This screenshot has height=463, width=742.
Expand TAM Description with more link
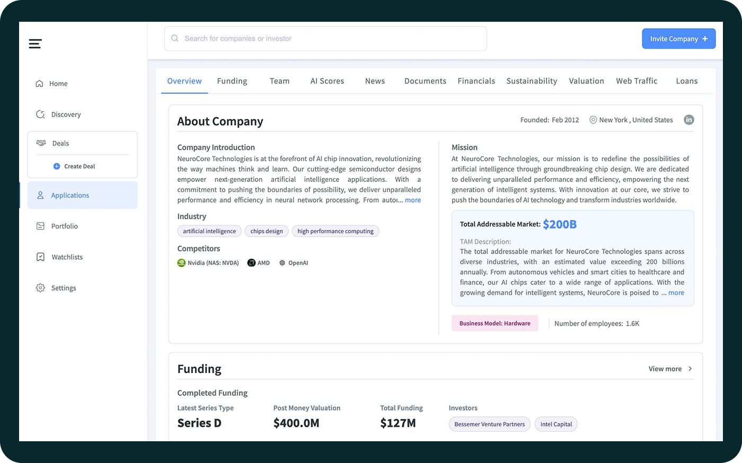676,293
